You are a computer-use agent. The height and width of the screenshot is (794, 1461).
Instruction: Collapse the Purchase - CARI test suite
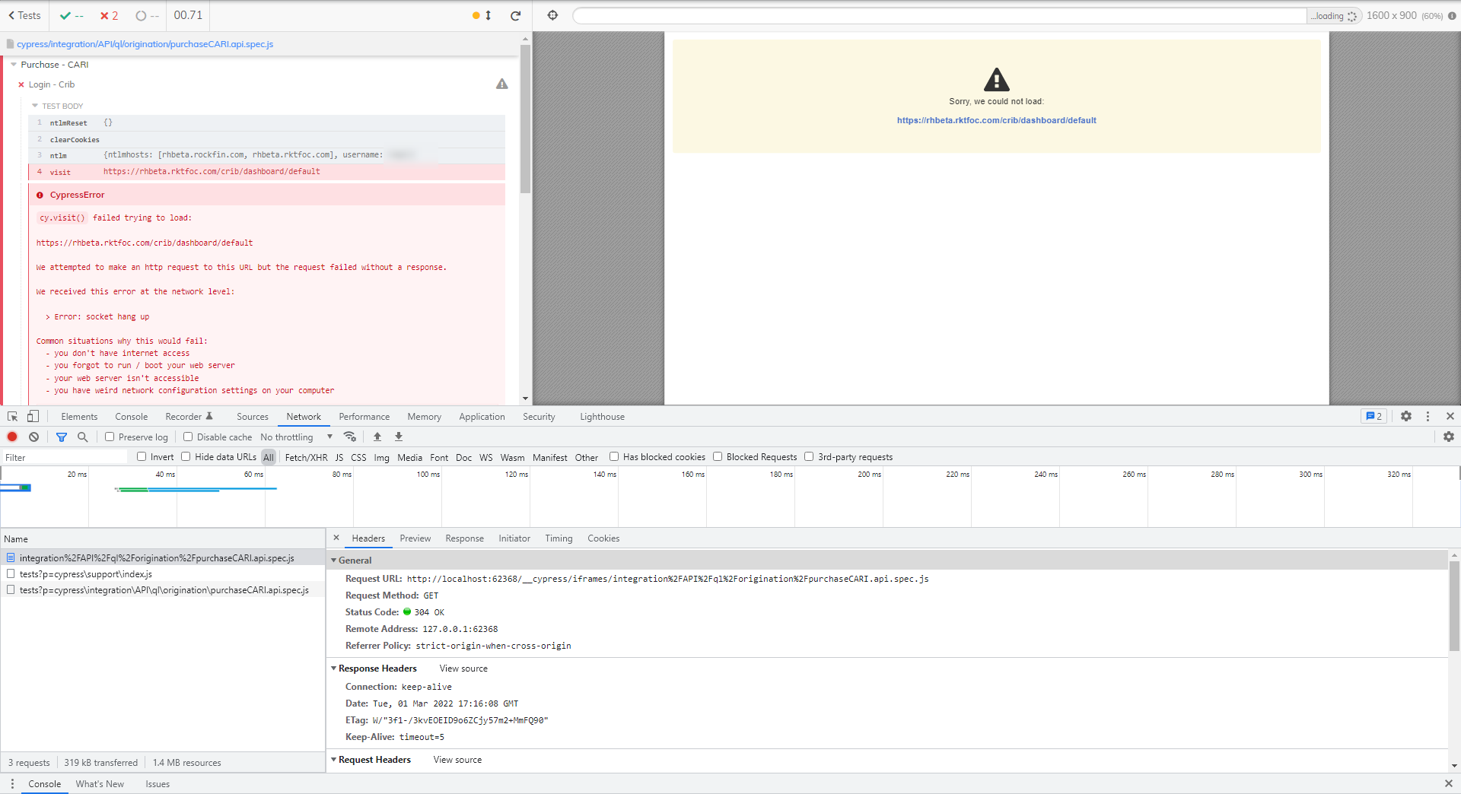[14, 65]
